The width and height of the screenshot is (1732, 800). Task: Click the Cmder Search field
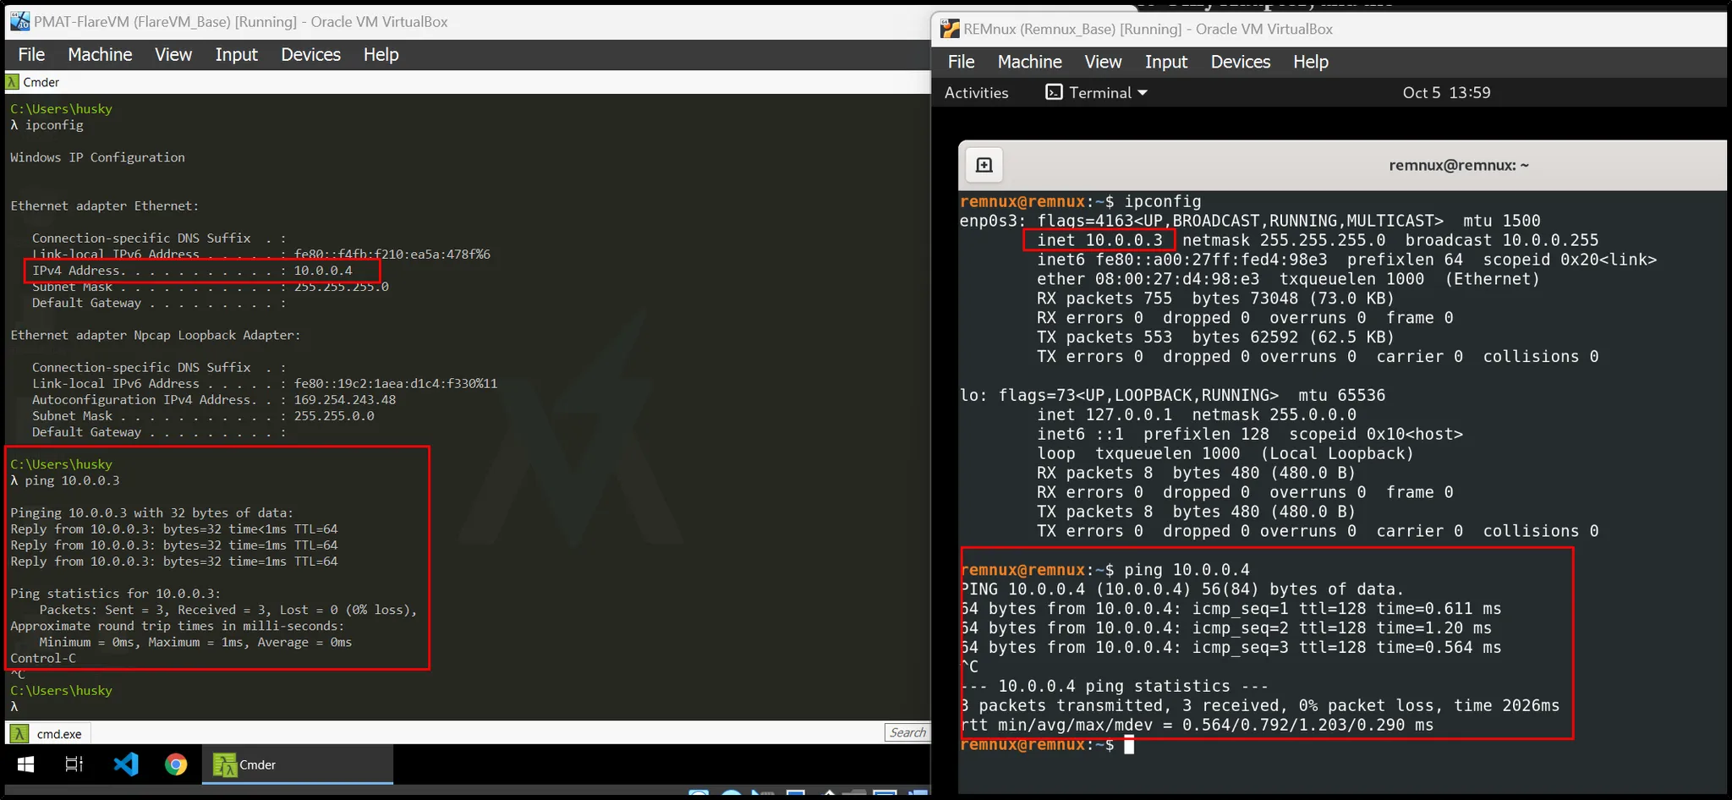[907, 732]
